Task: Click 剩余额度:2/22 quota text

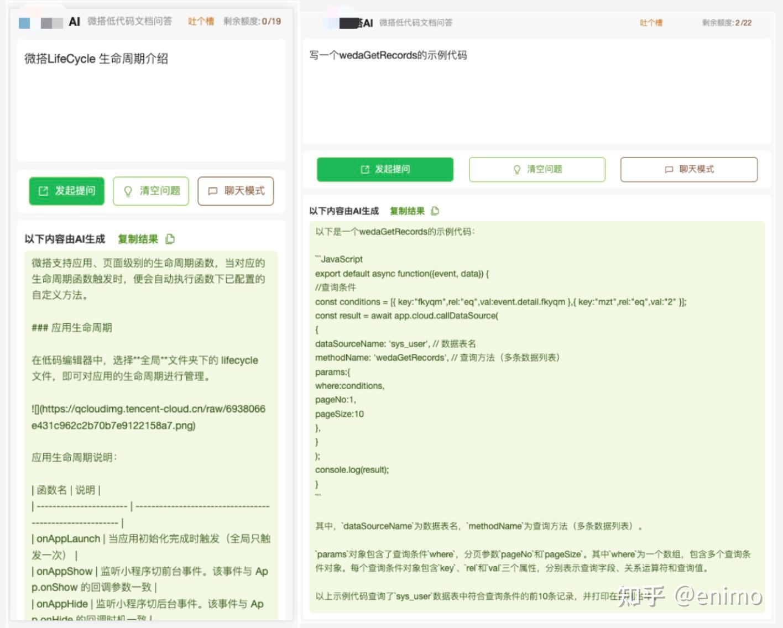Action: click(x=727, y=23)
